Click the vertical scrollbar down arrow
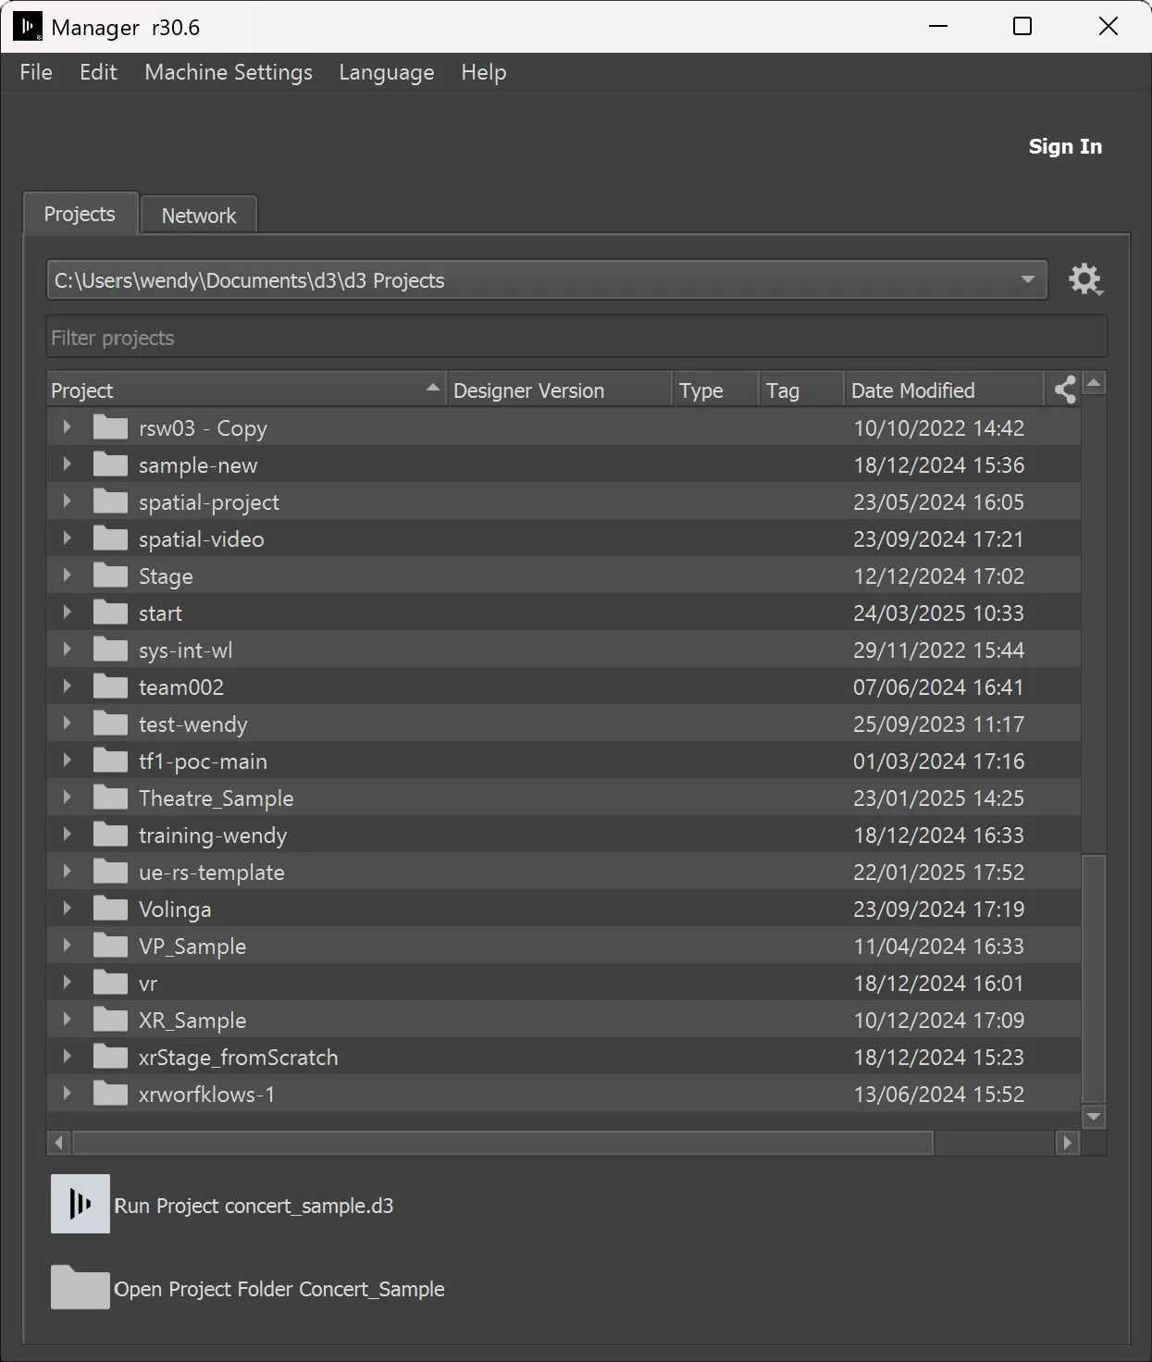This screenshot has height=1362, width=1152. click(1094, 1117)
